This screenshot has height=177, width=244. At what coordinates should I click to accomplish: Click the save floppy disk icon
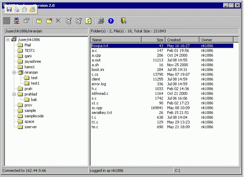(x=9, y=9)
